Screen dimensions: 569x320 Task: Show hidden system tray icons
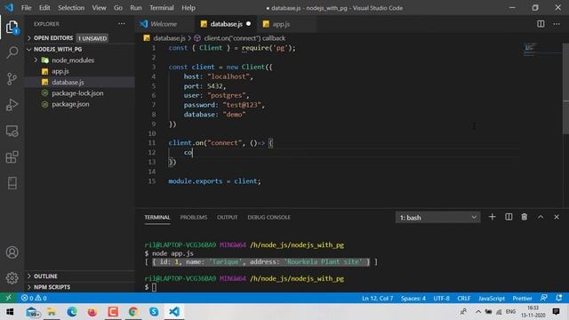[478, 312]
